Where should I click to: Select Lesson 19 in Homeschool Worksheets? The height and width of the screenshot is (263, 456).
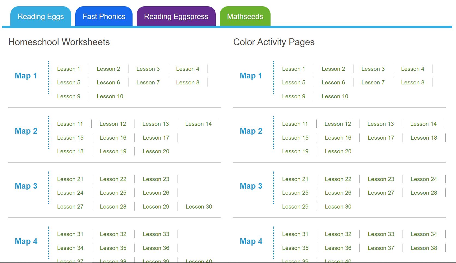pyautogui.click(x=113, y=151)
